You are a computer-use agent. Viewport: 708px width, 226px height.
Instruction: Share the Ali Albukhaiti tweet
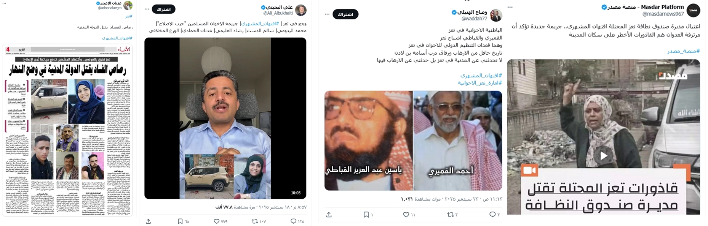149,221
